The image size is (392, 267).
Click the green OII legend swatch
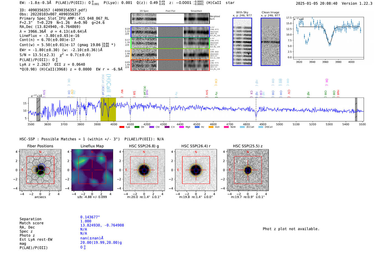pos(137,127)
